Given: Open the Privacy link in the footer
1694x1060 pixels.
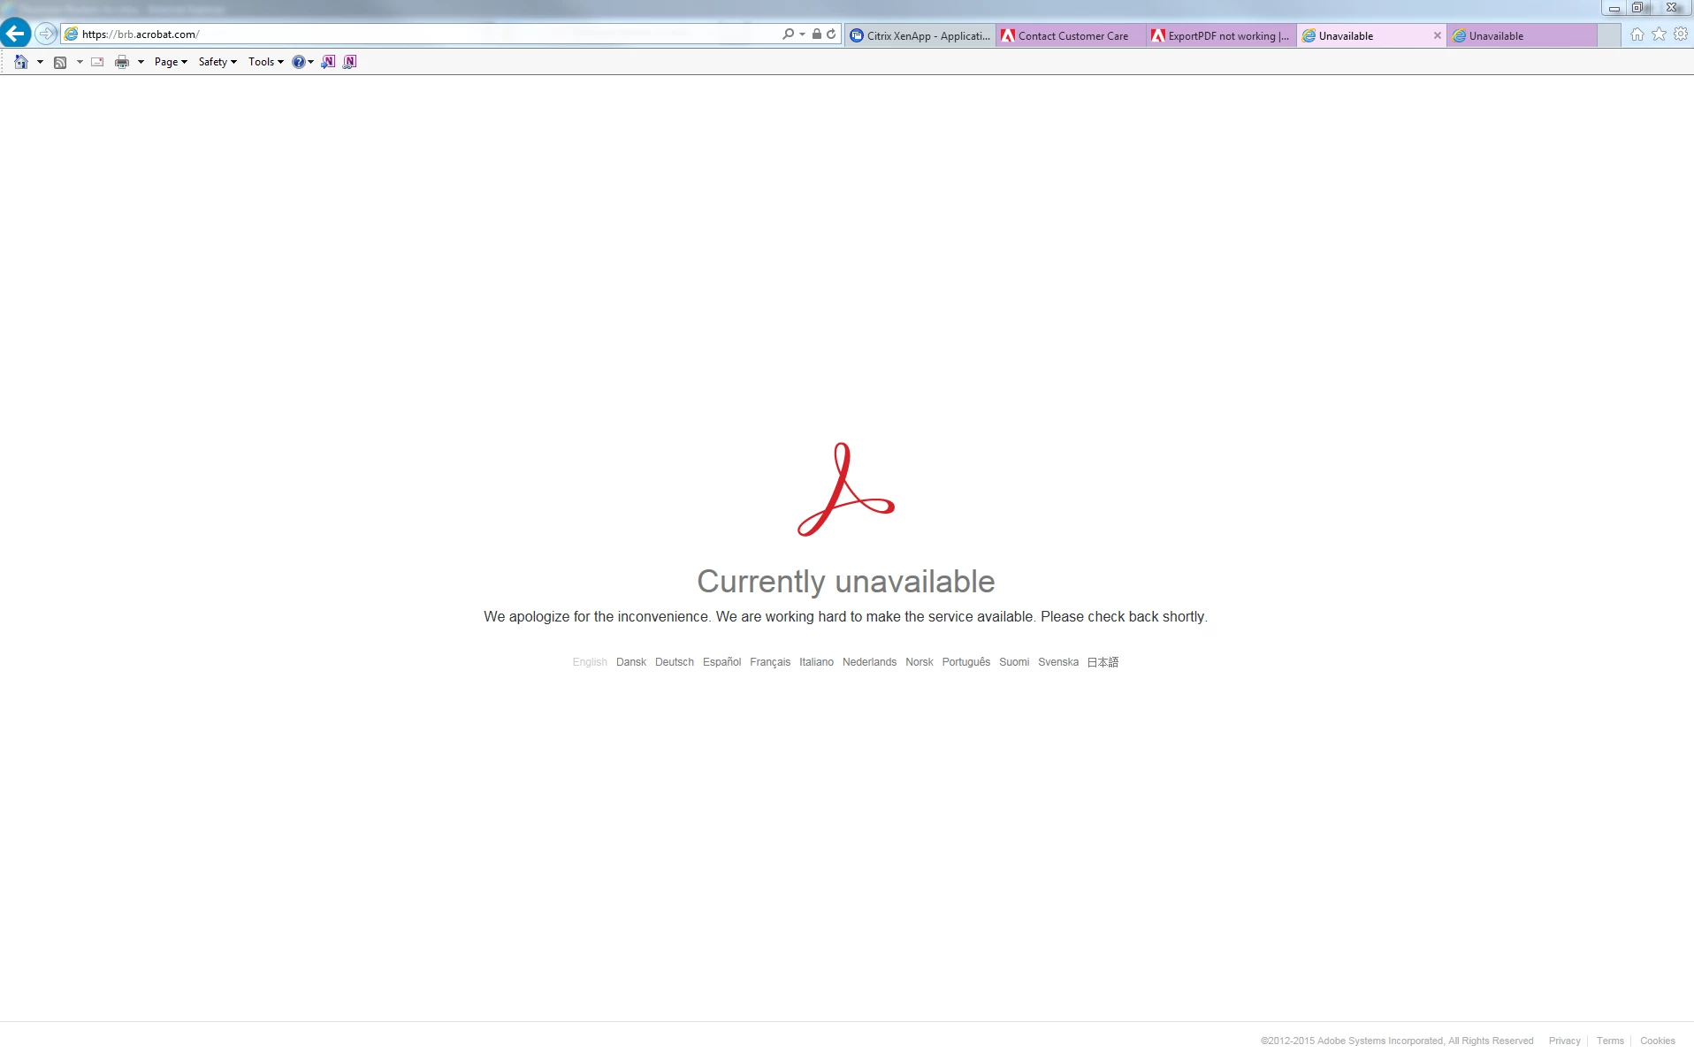Looking at the screenshot, I should coord(1564,1041).
